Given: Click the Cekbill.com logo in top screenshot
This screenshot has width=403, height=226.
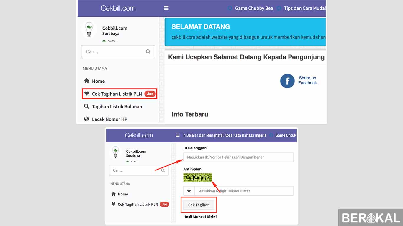Looking at the screenshot, I should [x=118, y=8].
